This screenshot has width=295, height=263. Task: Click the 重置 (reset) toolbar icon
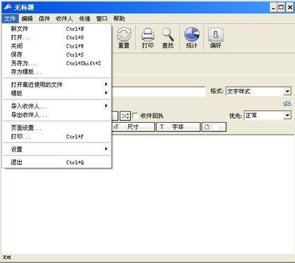[x=124, y=38]
